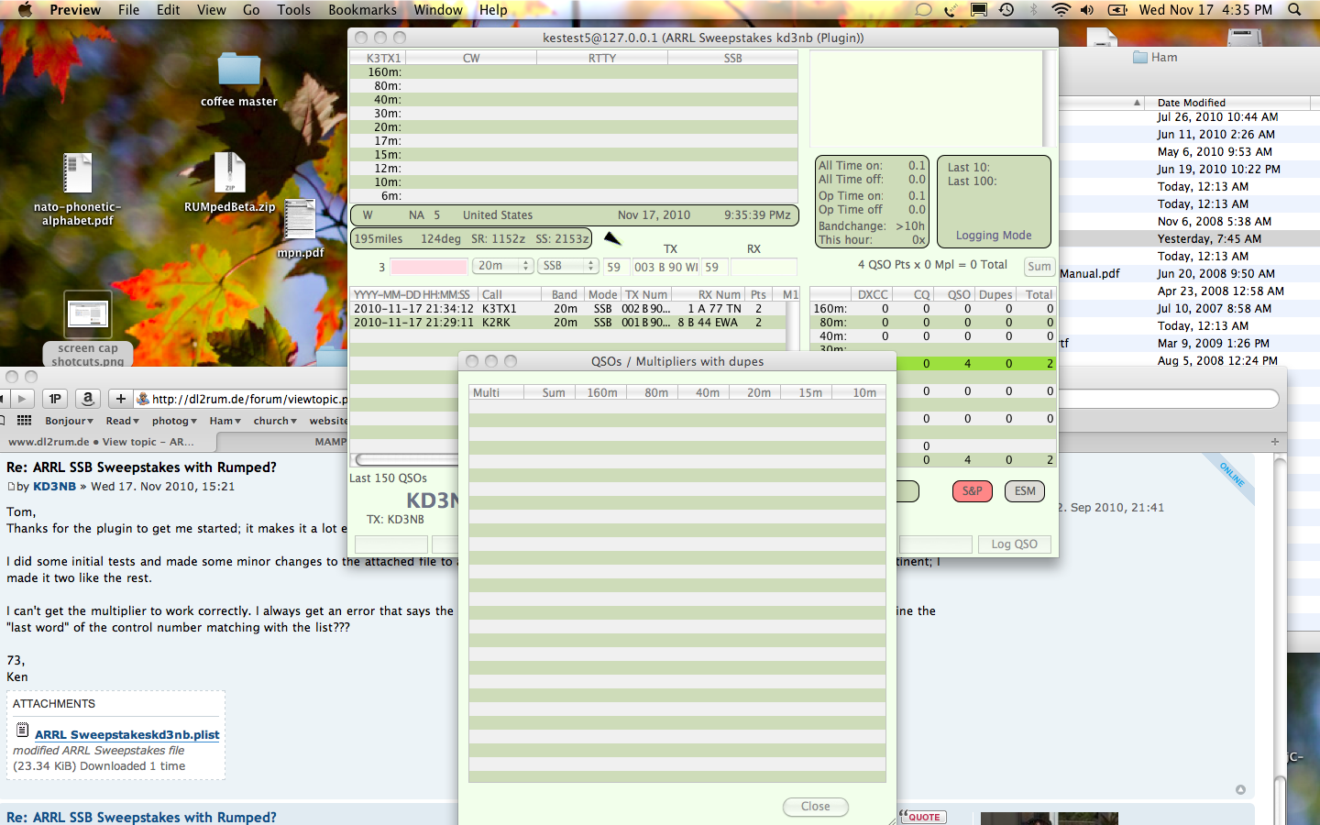Click the Time Machine menu bar icon
1320x825 pixels.
[1006, 10]
